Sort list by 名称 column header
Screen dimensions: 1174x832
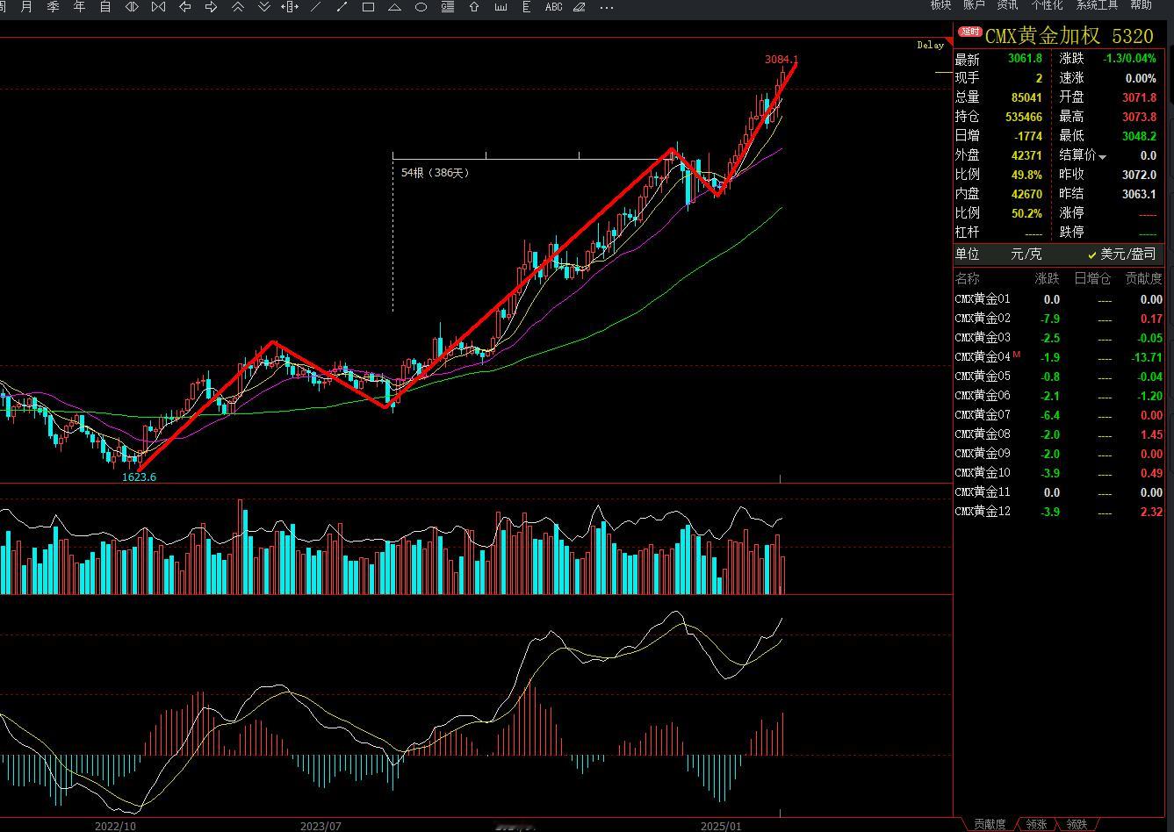point(968,278)
